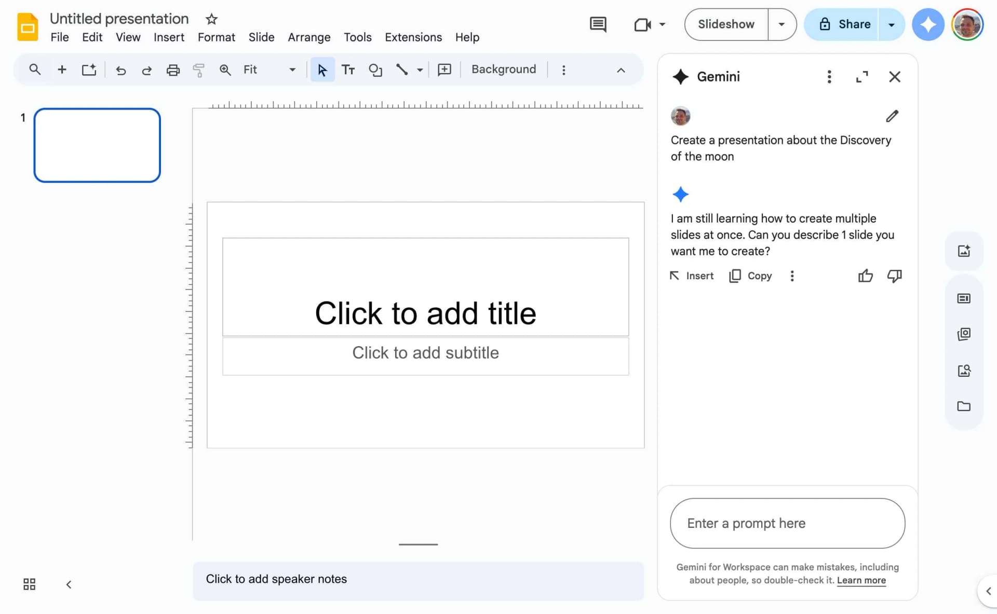997x614 pixels.
Task: Open the Fit zoom level dropdown
Action: (269, 70)
